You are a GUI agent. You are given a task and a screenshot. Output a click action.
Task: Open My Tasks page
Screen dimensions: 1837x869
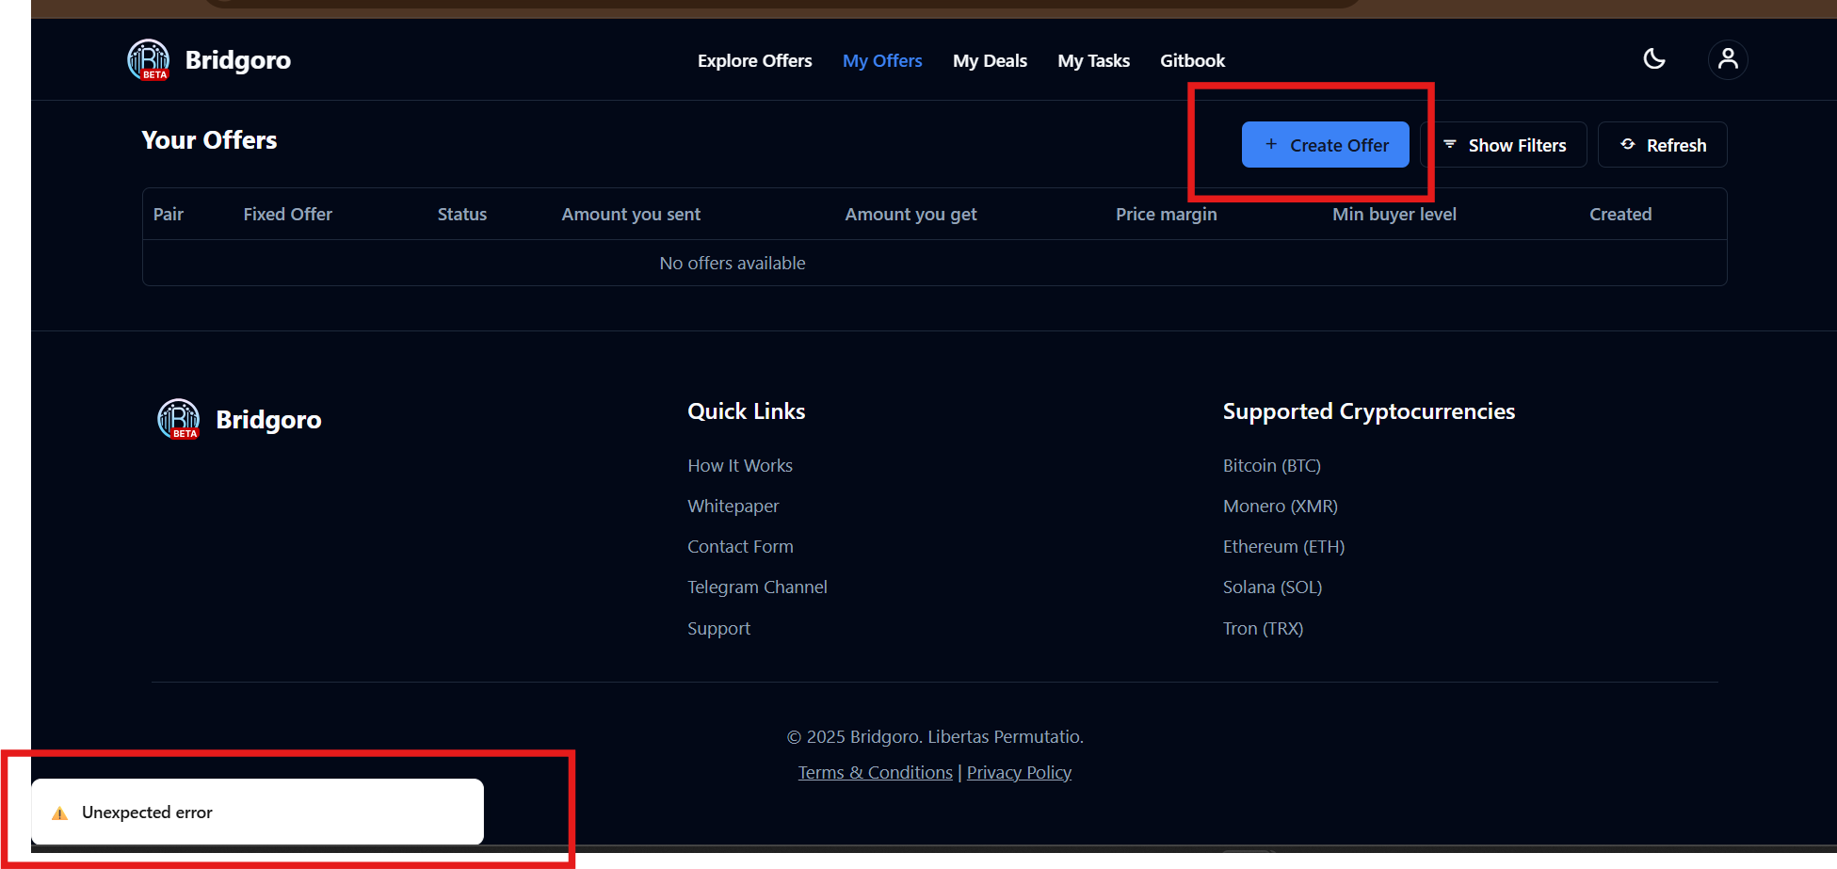point(1093,60)
